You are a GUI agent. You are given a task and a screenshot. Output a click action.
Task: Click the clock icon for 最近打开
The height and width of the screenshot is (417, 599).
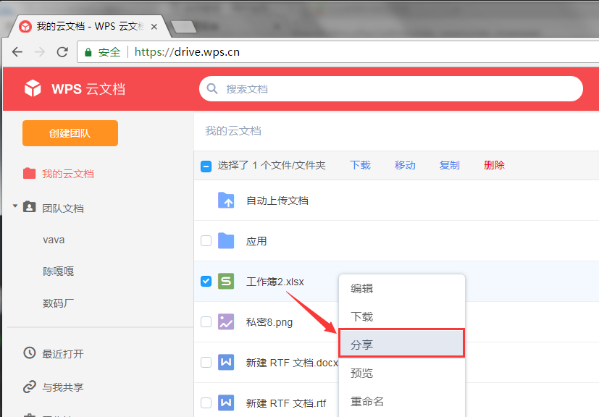(x=30, y=353)
